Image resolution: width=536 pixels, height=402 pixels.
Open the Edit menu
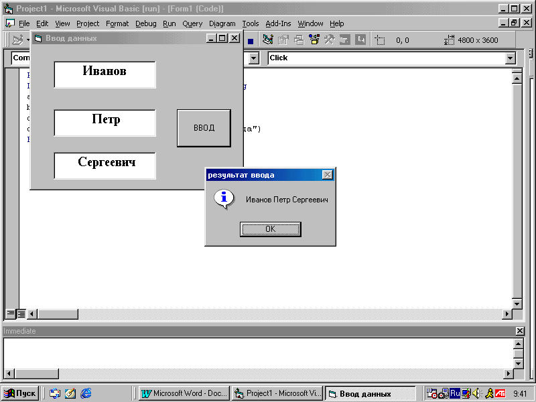point(42,23)
